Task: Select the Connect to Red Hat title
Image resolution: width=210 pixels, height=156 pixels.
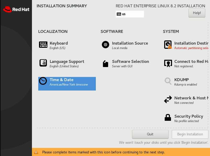Action: click(191, 62)
